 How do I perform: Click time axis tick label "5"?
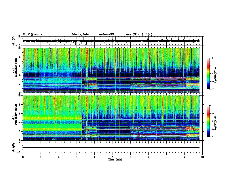pyautogui.click(x=113, y=157)
